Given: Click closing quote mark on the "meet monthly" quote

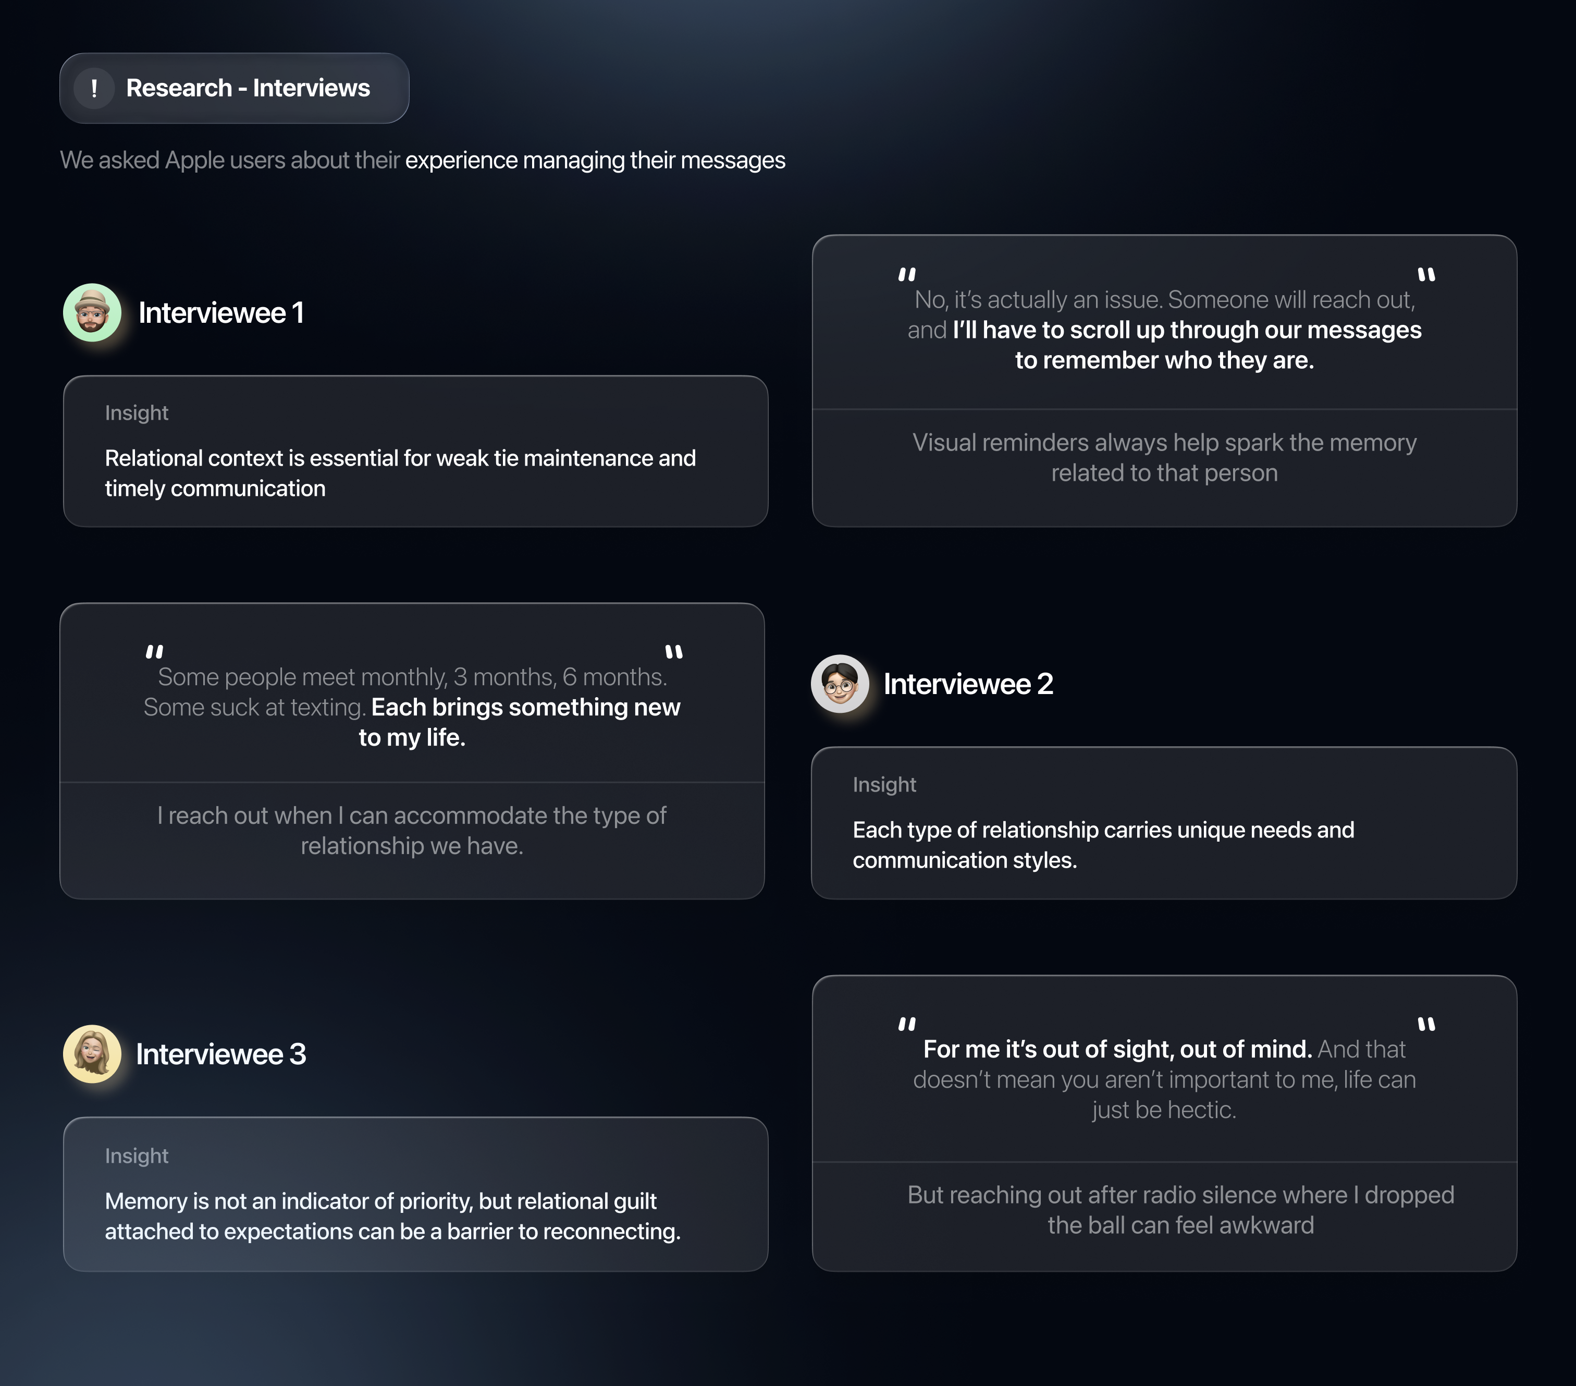Looking at the screenshot, I should pyautogui.click(x=674, y=652).
